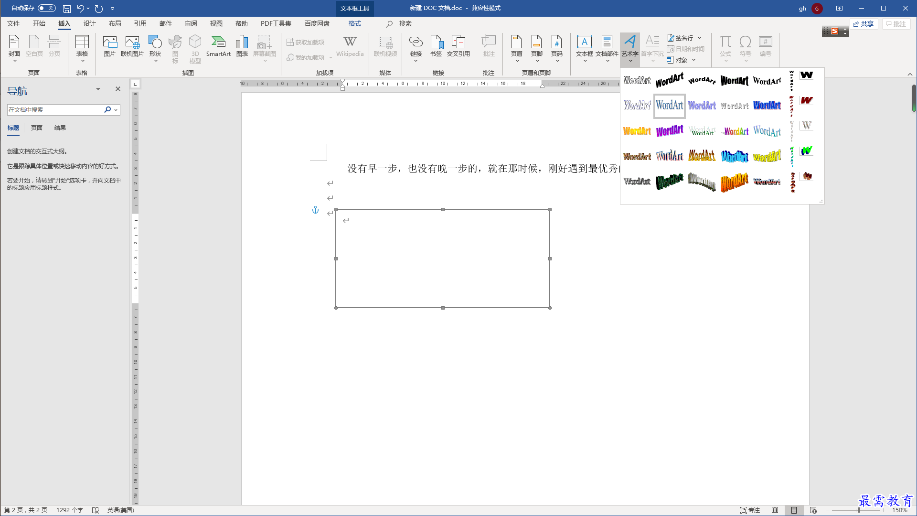Expand the signature line (签名行) dropdown
The width and height of the screenshot is (917, 516).
pos(700,38)
